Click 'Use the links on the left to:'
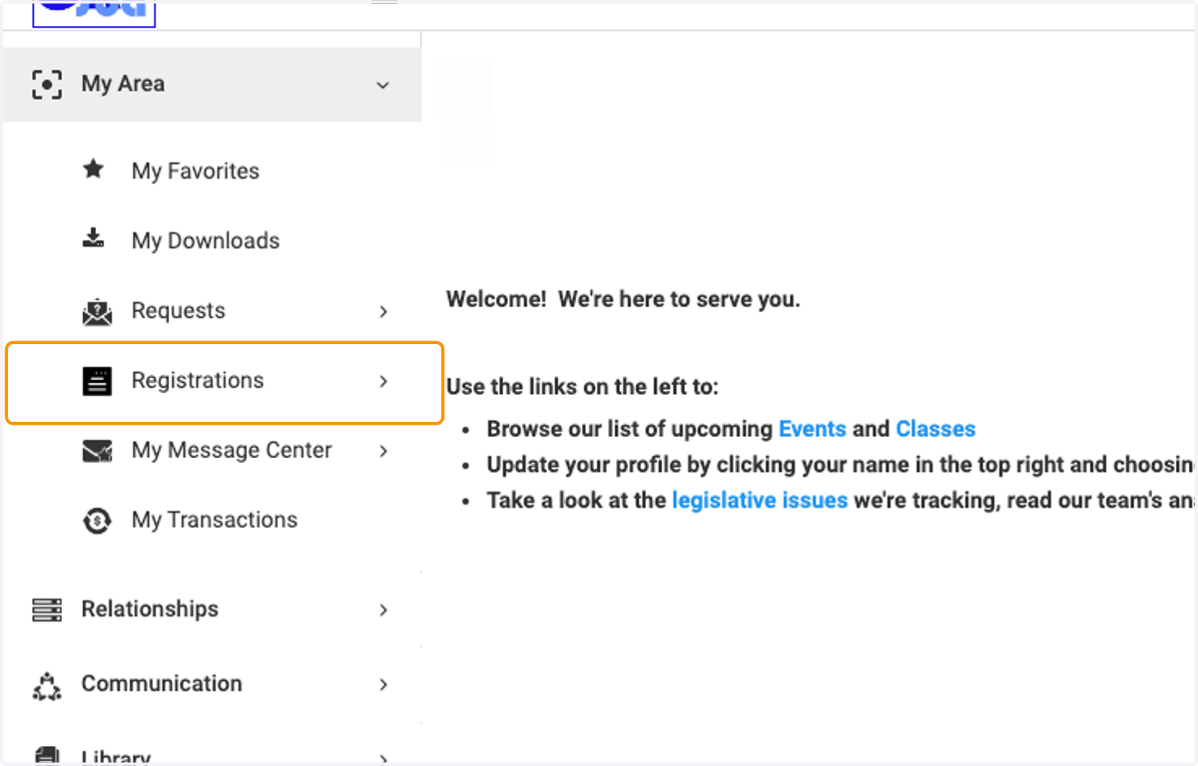 (582, 387)
